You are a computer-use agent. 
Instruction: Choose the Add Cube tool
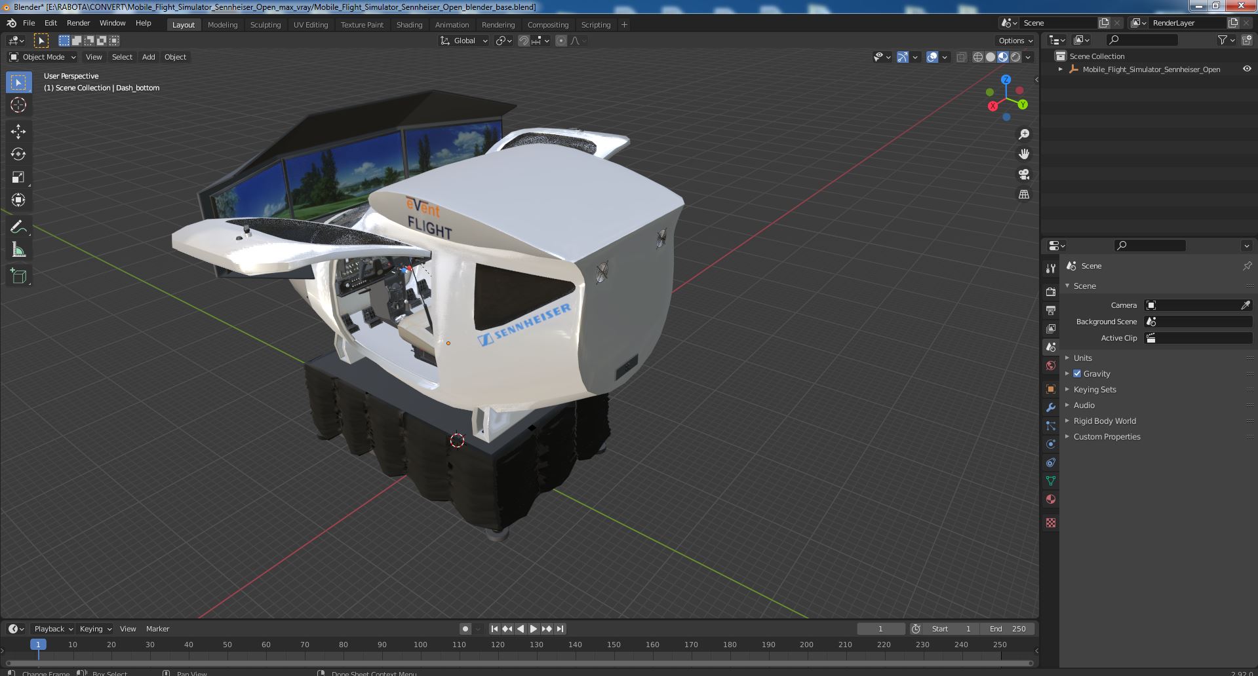18,276
